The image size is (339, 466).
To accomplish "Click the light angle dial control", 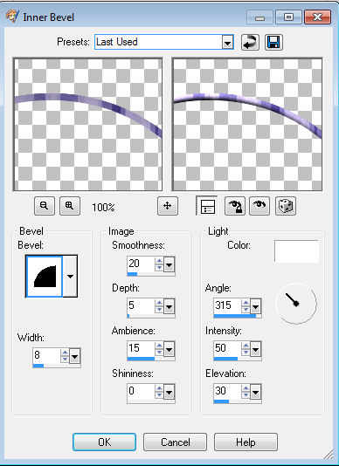I will [296, 303].
